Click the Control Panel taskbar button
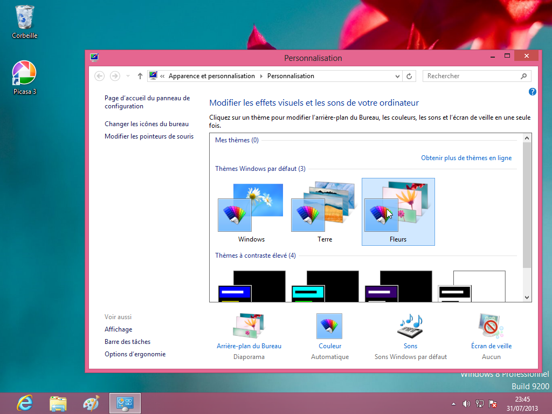Viewport: 552px width, 414px height. click(125, 403)
